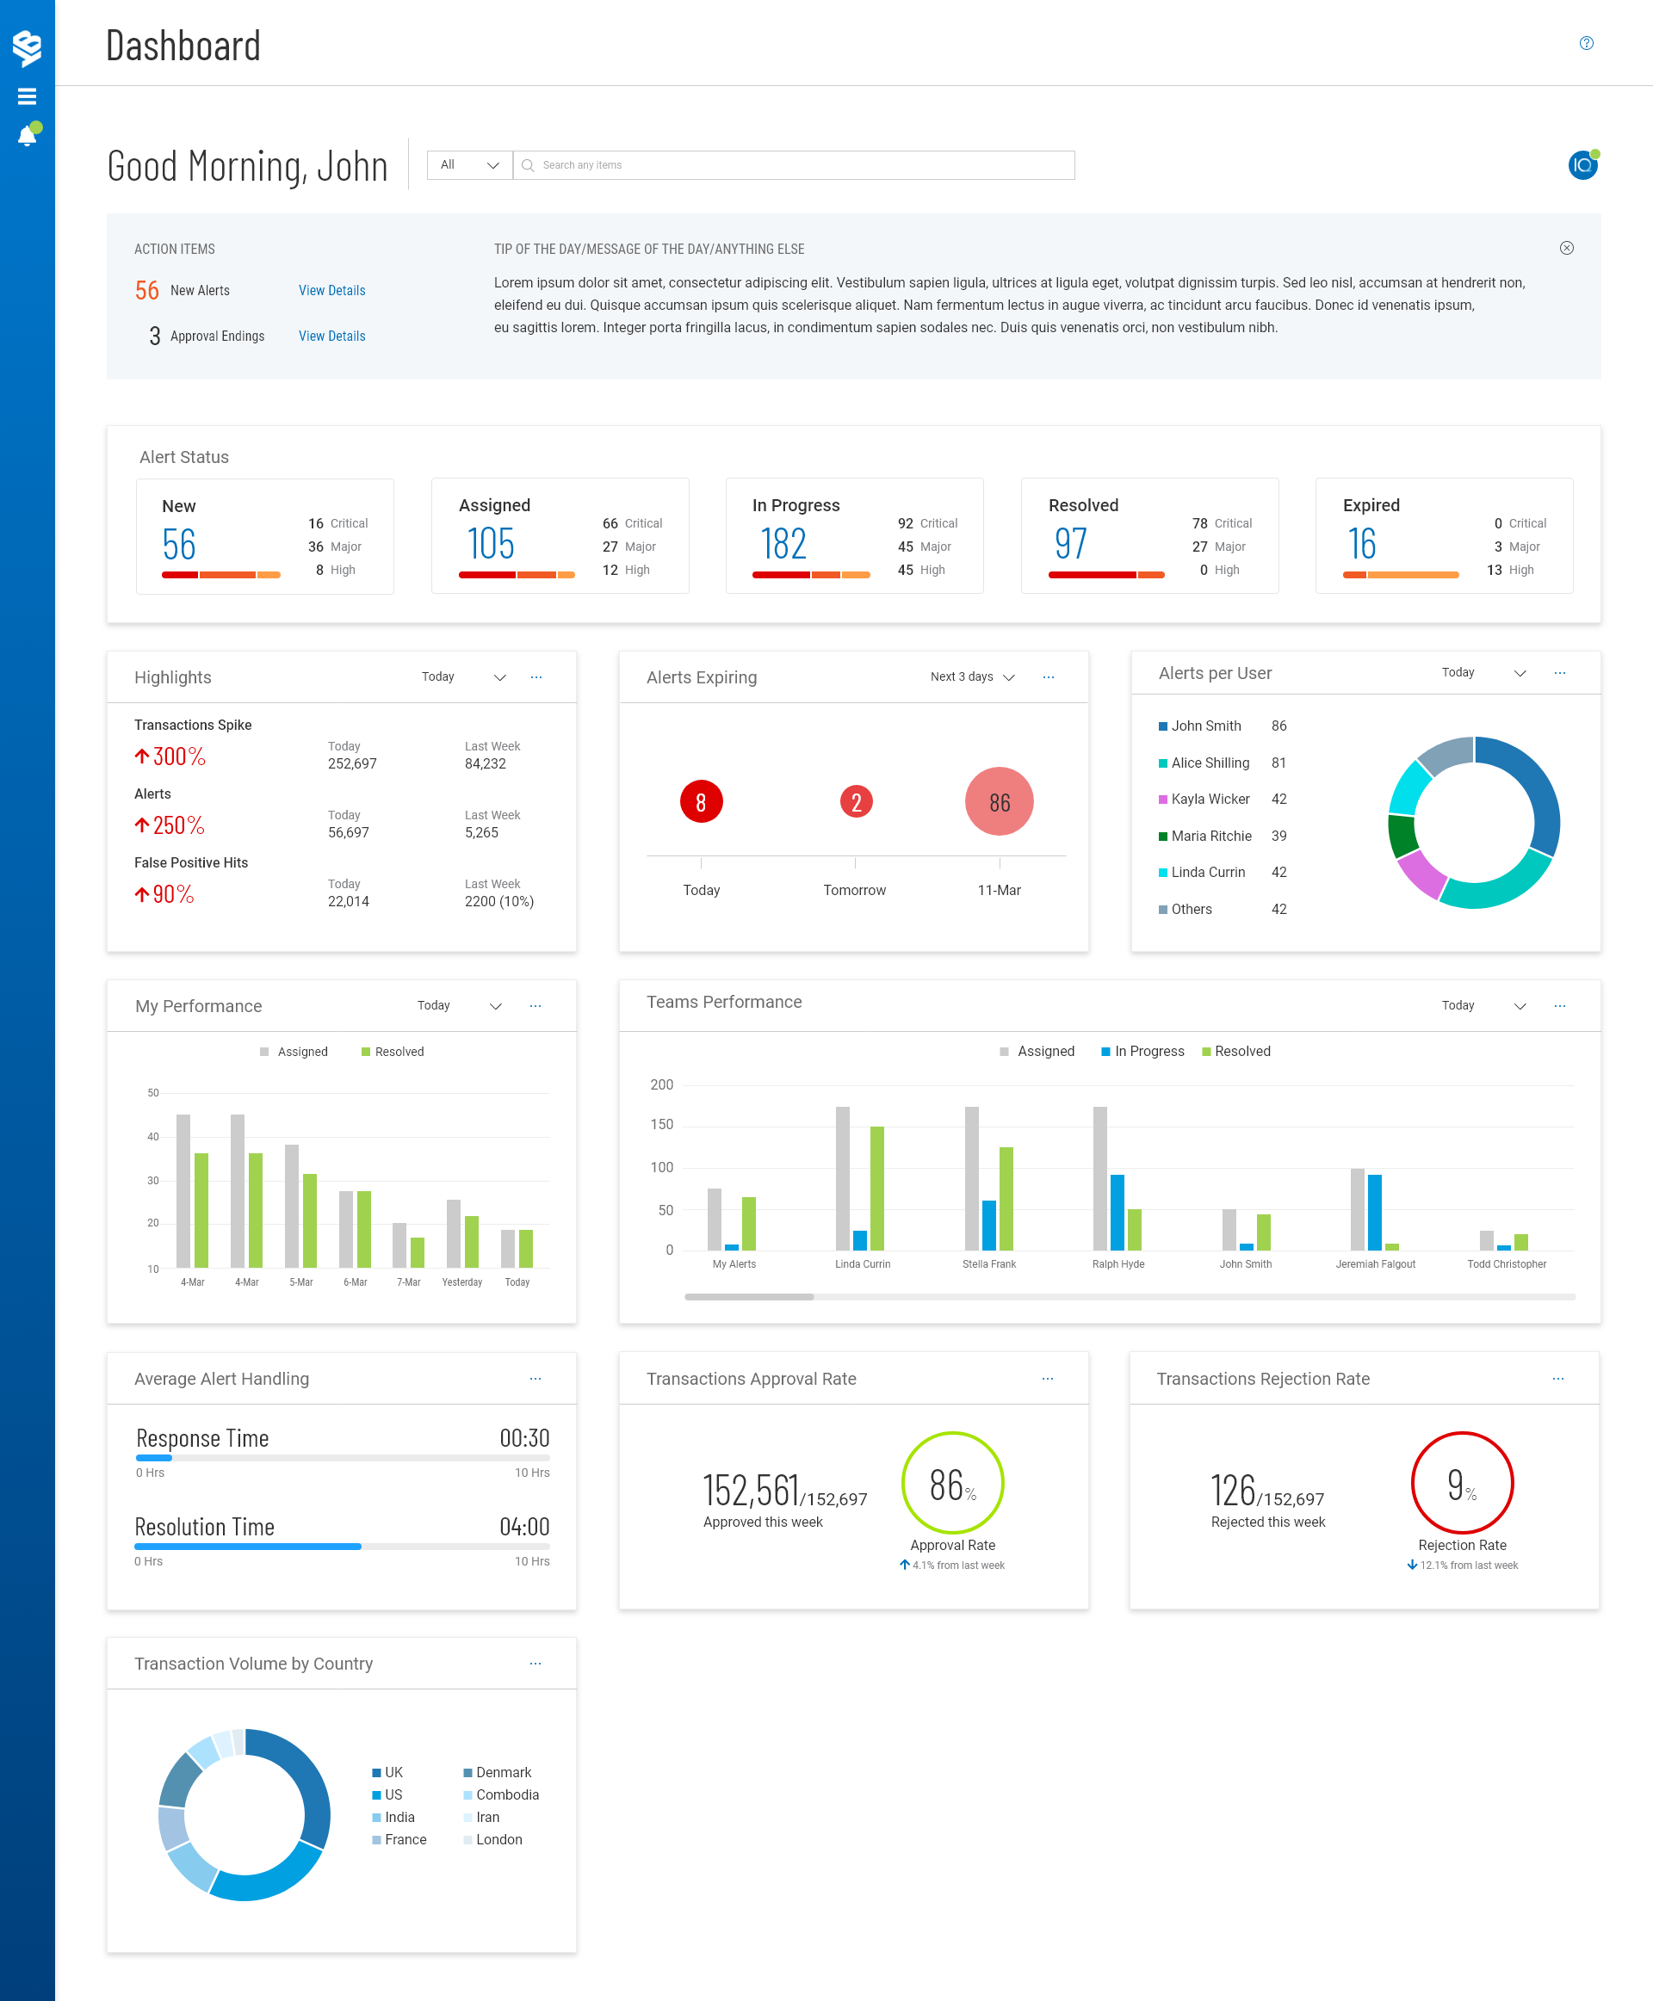Dismiss the tip of the day panel

[x=1566, y=248]
